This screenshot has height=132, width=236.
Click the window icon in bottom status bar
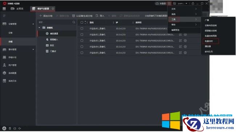[x=15, y=128]
